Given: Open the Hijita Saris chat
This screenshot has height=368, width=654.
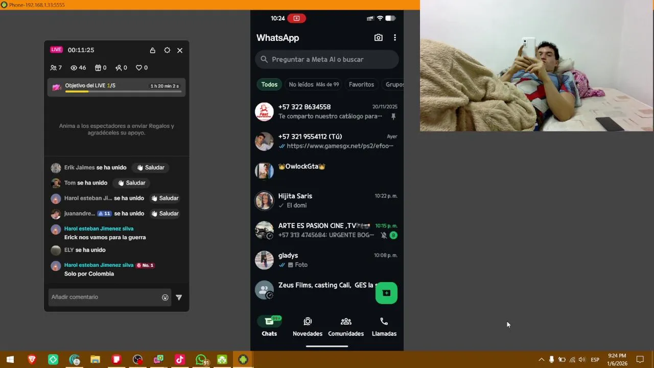Looking at the screenshot, I should pos(327,200).
